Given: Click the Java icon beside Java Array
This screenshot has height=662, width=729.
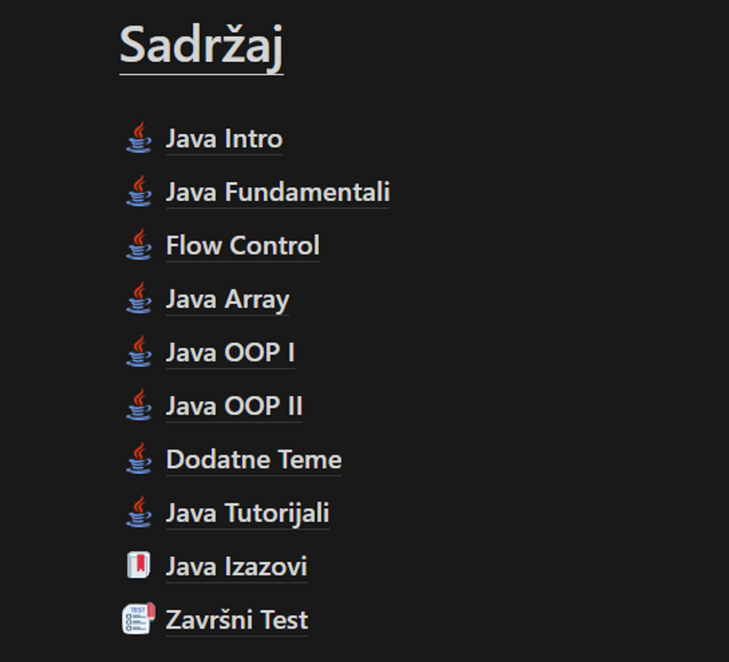Looking at the screenshot, I should tap(139, 299).
